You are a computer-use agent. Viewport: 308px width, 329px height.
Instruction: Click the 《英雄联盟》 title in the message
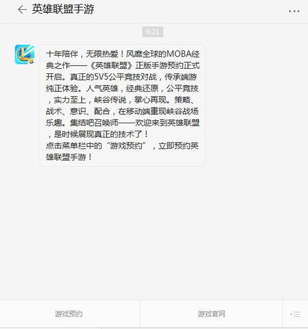tap(111, 66)
